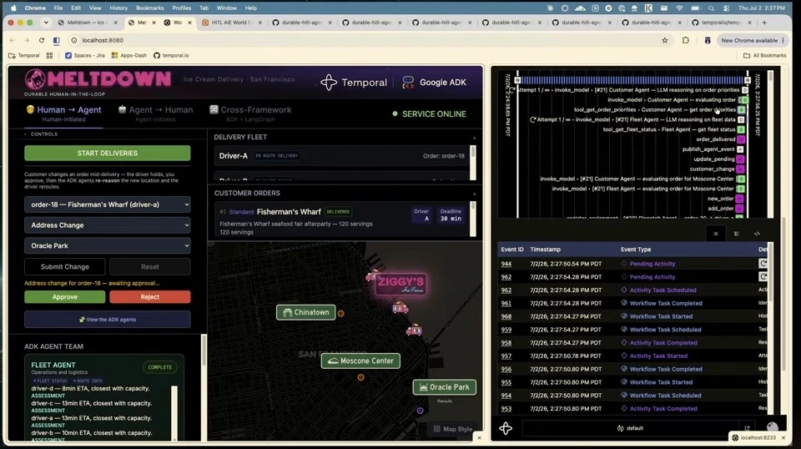The image size is (801, 449).
Task: Switch to Agent → Human tab
Action: coord(155,114)
